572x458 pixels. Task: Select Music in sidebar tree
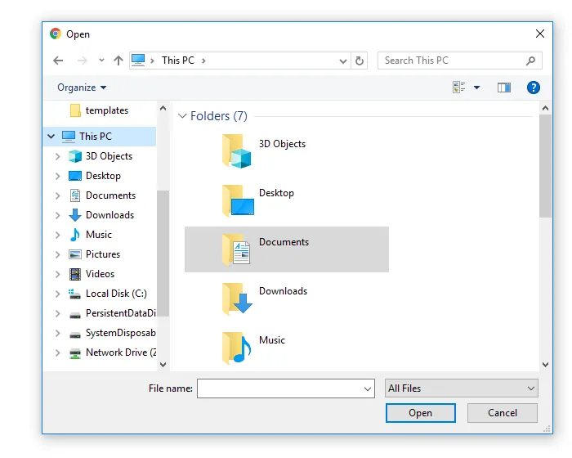(x=91, y=235)
